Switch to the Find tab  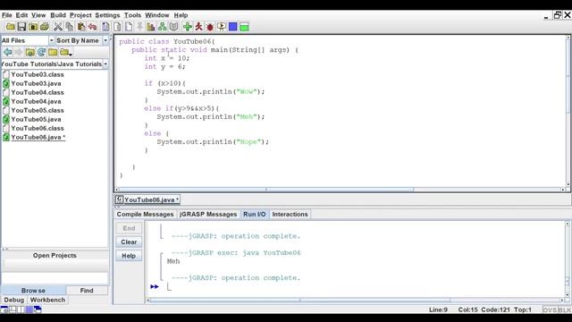(87, 291)
